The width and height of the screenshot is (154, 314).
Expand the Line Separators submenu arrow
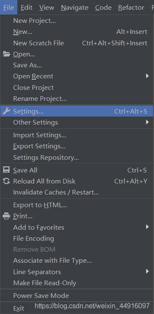tap(147, 272)
